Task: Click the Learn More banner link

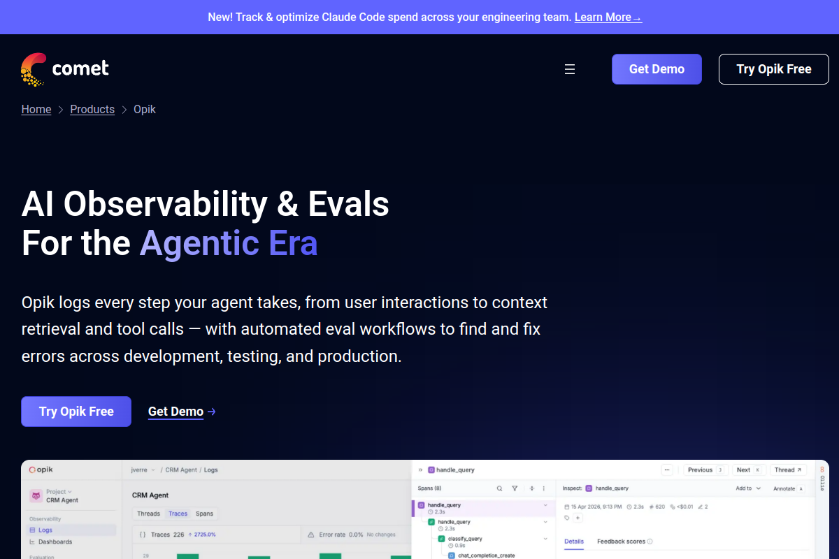Action: [x=608, y=17]
